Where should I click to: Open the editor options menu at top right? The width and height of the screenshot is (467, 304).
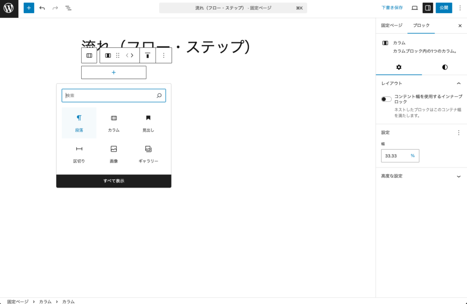pyautogui.click(x=461, y=8)
